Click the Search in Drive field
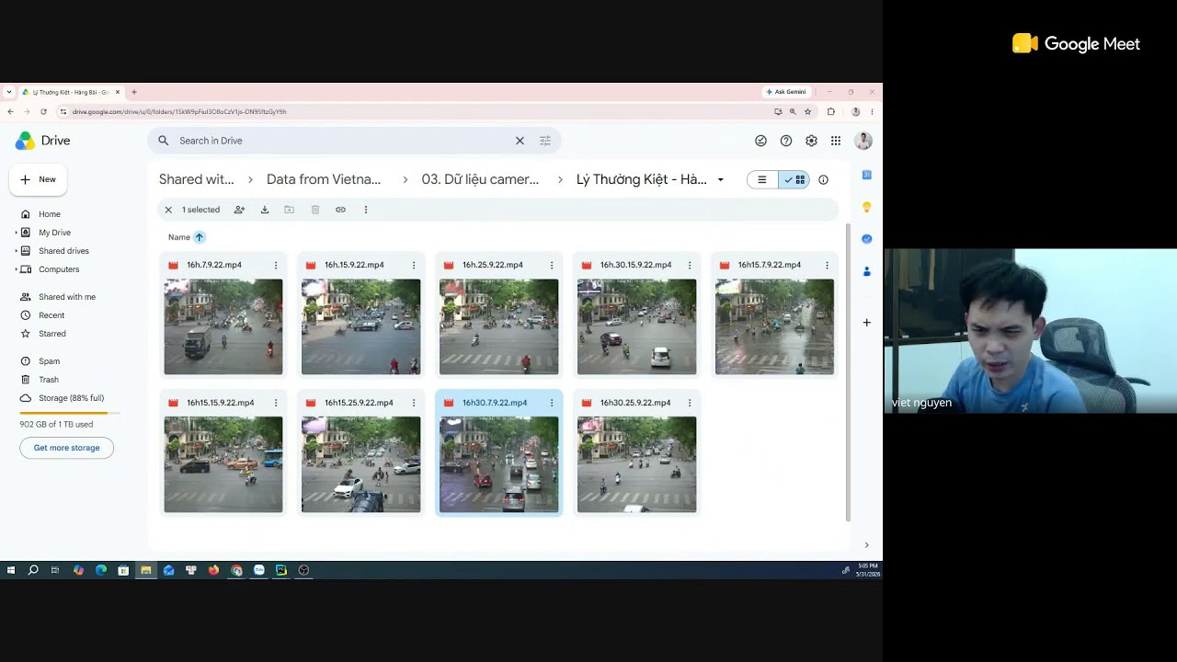 (x=340, y=141)
